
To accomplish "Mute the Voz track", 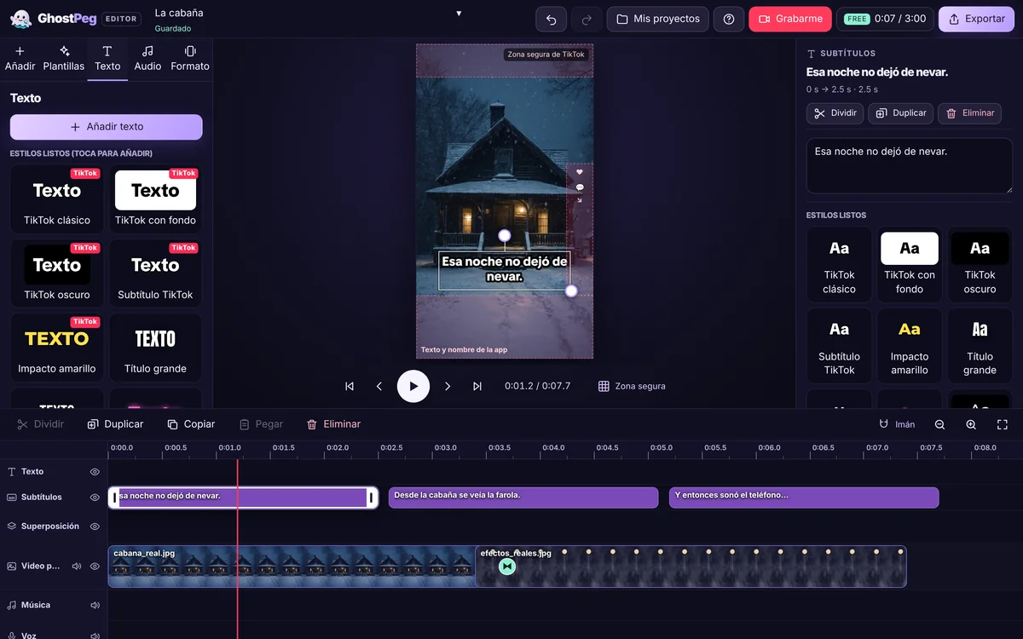I will click(95, 634).
